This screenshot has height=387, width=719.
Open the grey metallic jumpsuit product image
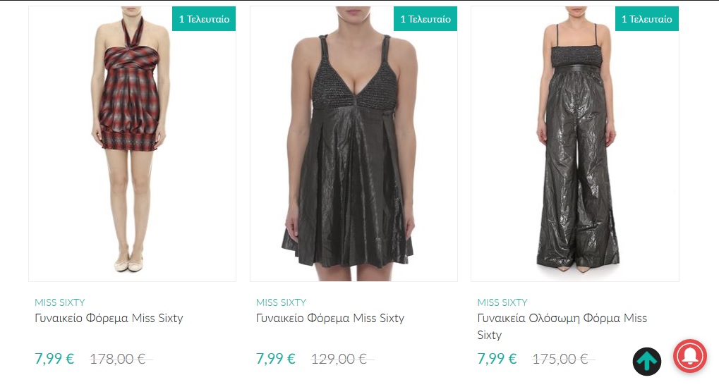[x=575, y=148]
